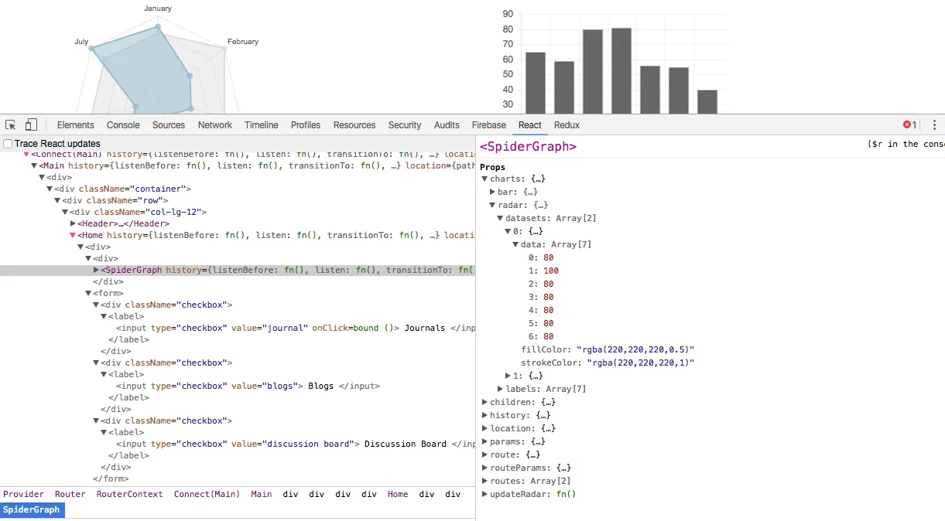Collapse the radar prop
This screenshot has width=945, height=521.
pos(492,205)
